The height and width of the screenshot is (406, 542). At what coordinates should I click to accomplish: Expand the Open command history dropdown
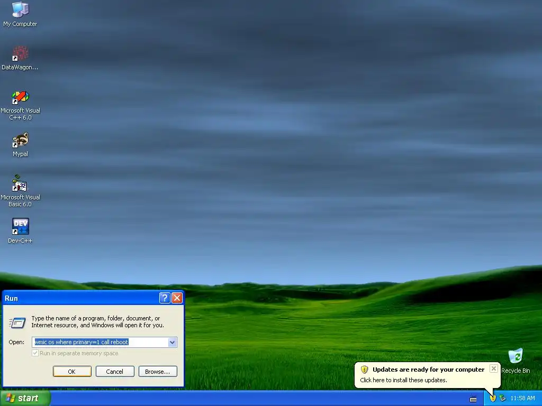tap(172, 342)
